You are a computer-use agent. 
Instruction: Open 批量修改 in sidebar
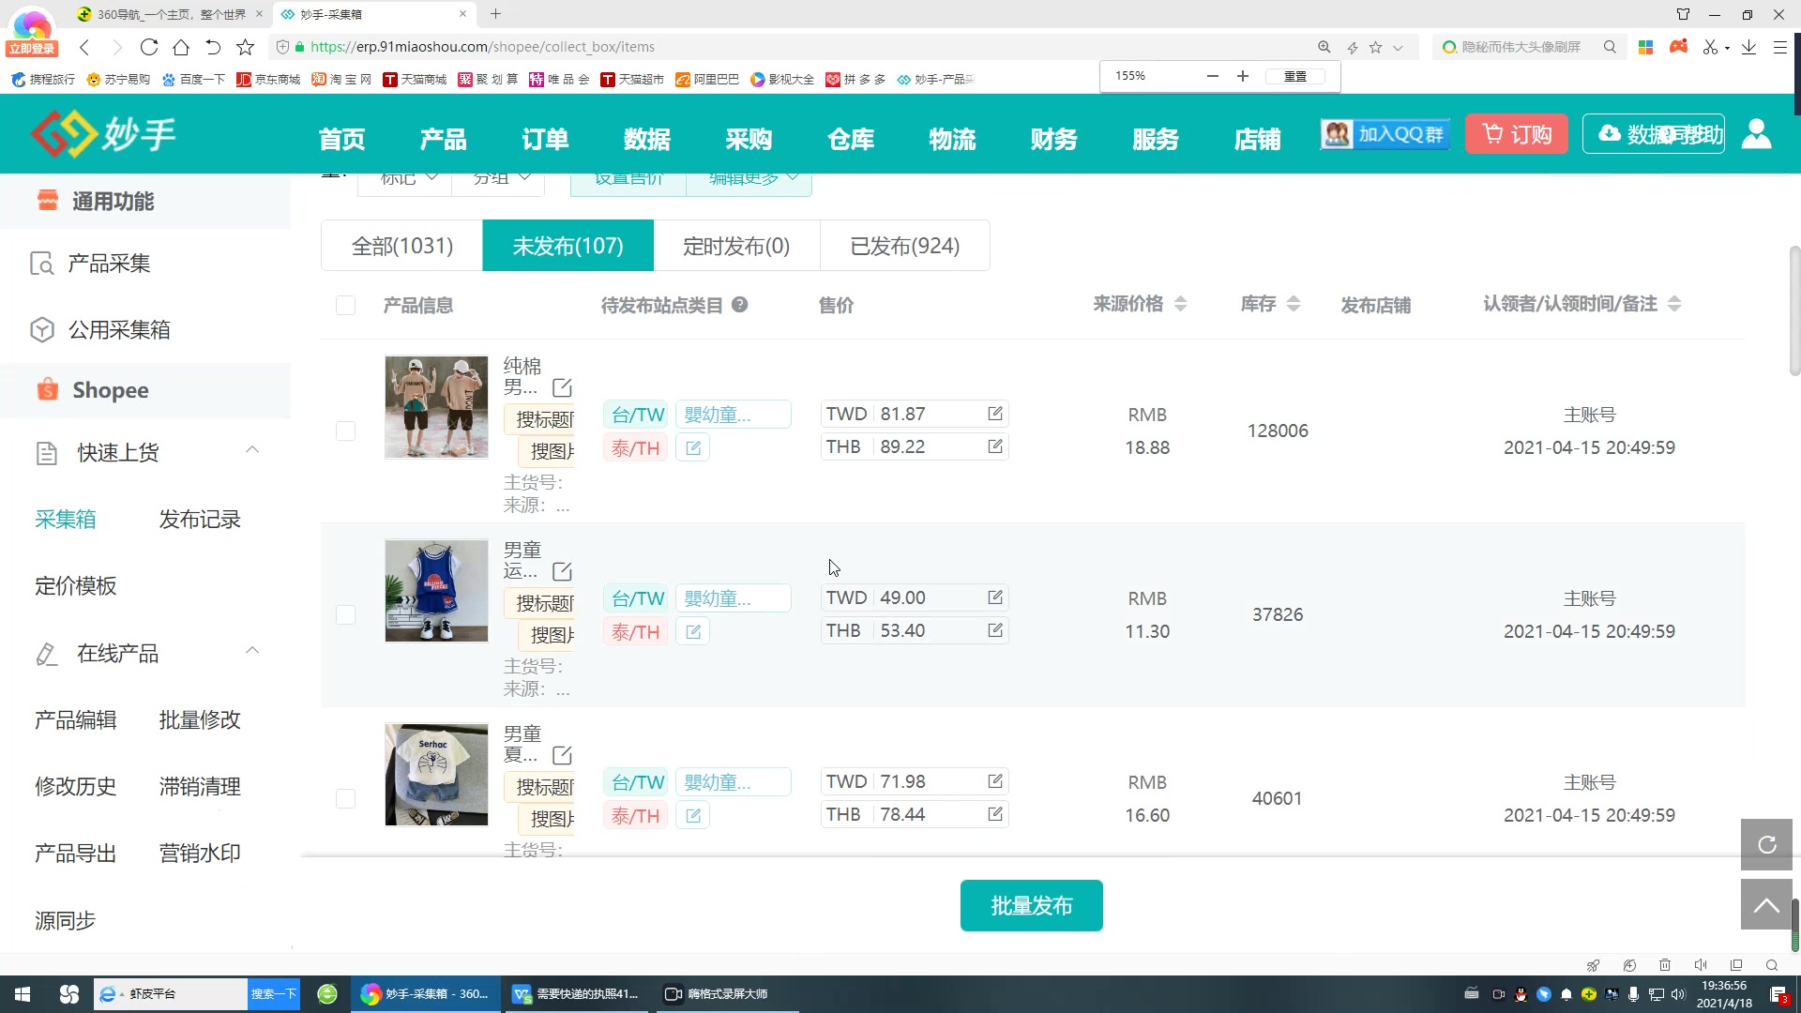[x=200, y=720]
